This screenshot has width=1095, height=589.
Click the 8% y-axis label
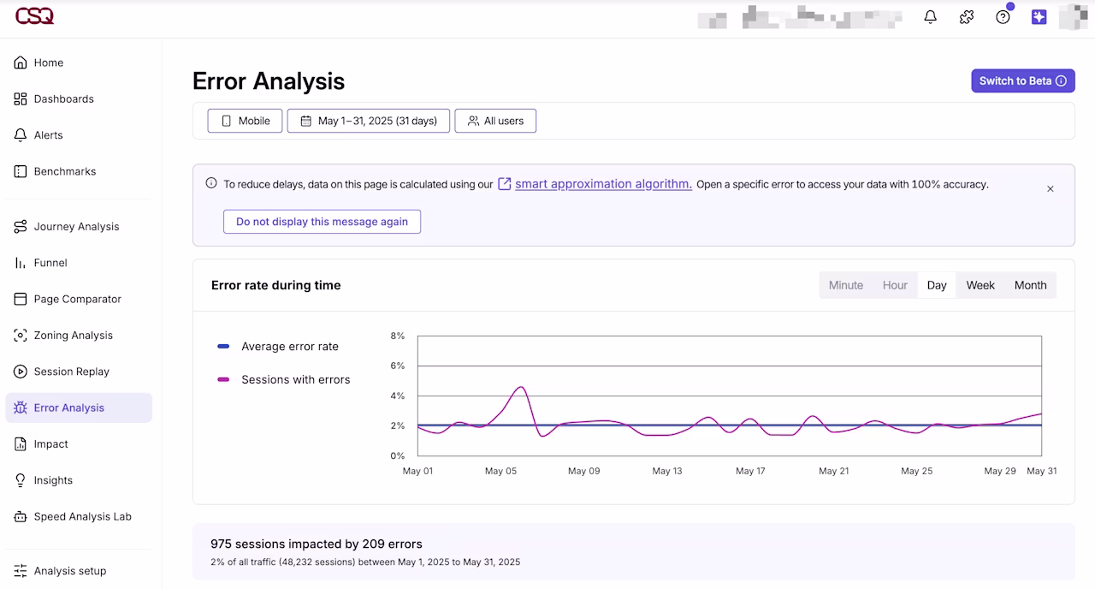point(397,336)
